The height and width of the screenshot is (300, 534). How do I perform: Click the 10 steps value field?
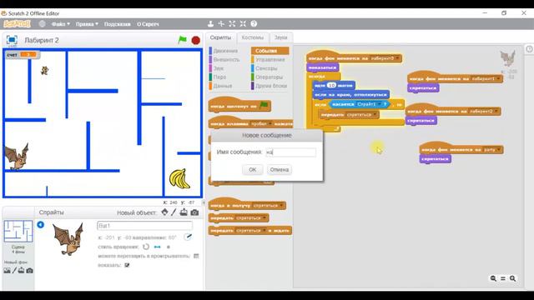[331, 85]
